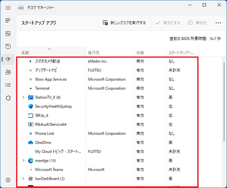Select the Terminal entry name
This screenshot has width=227, height=188.
point(42,88)
